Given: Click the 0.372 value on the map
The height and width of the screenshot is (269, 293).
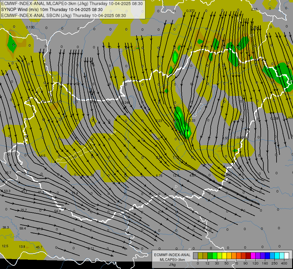Looking at the screenshot, I should click(190, 11).
